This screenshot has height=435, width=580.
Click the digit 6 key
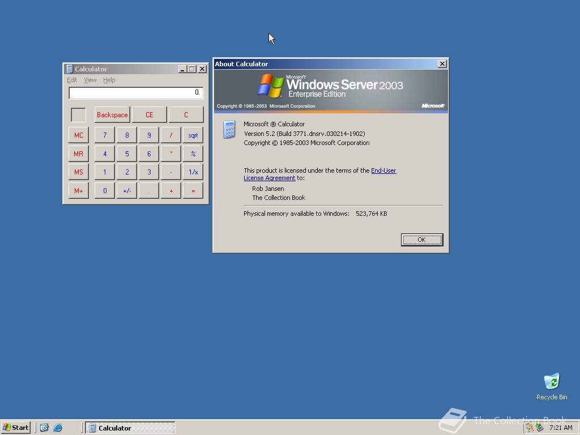(149, 153)
